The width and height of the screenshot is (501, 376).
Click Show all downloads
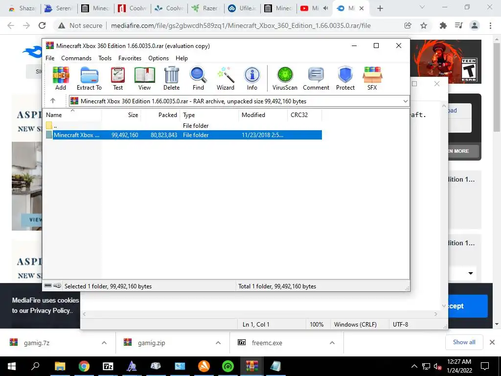pyautogui.click(x=464, y=342)
